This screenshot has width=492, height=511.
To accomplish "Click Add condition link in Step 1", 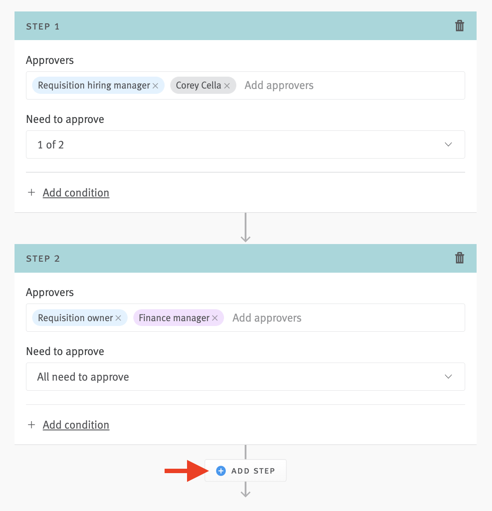I will (76, 193).
